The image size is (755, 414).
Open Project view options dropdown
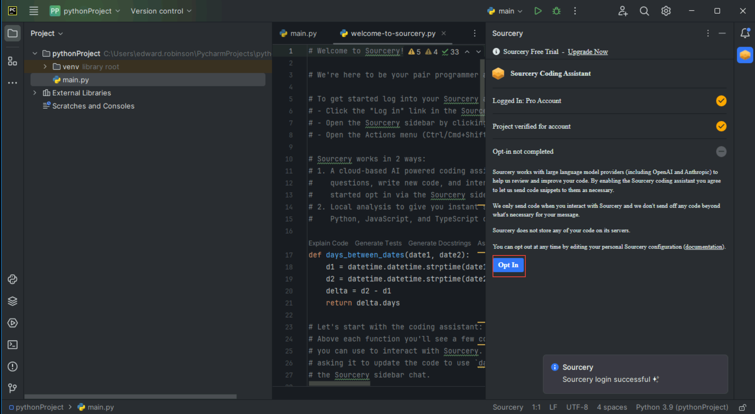(x=47, y=33)
